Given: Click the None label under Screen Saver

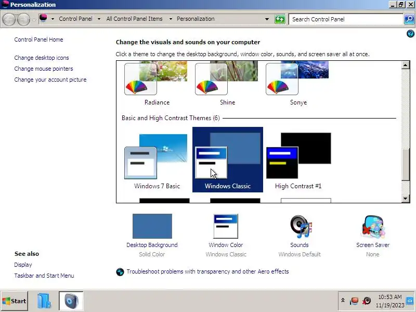Looking at the screenshot, I should (373, 254).
